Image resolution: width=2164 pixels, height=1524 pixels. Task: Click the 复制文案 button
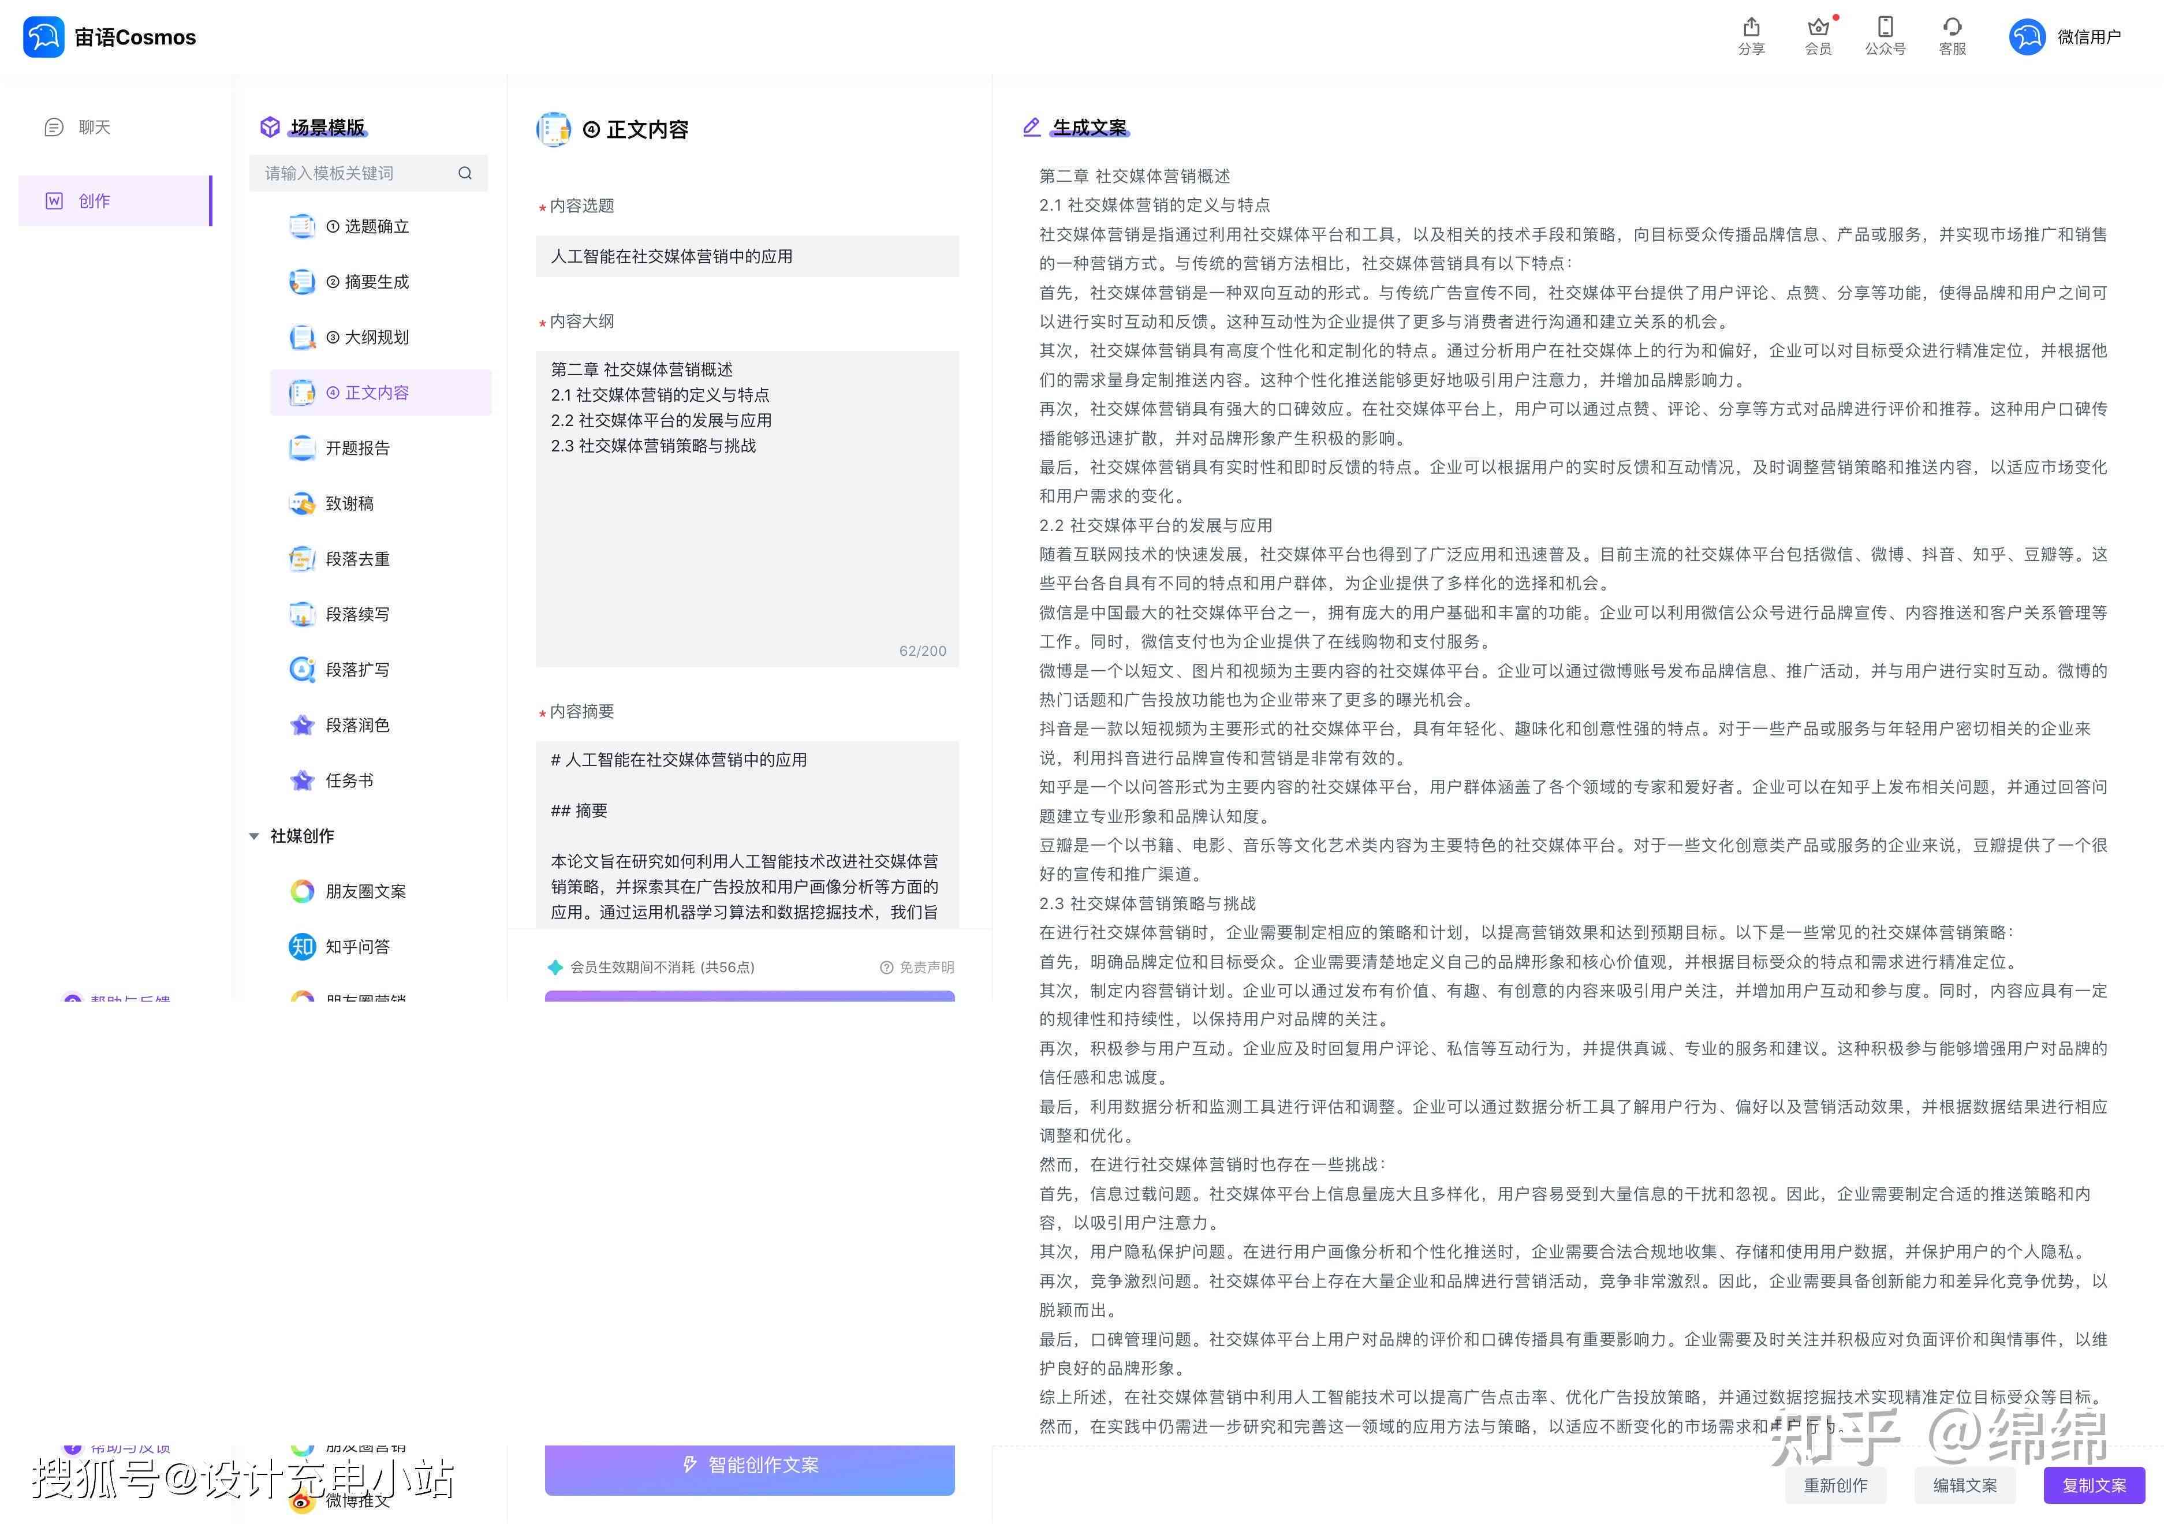tap(2094, 1485)
